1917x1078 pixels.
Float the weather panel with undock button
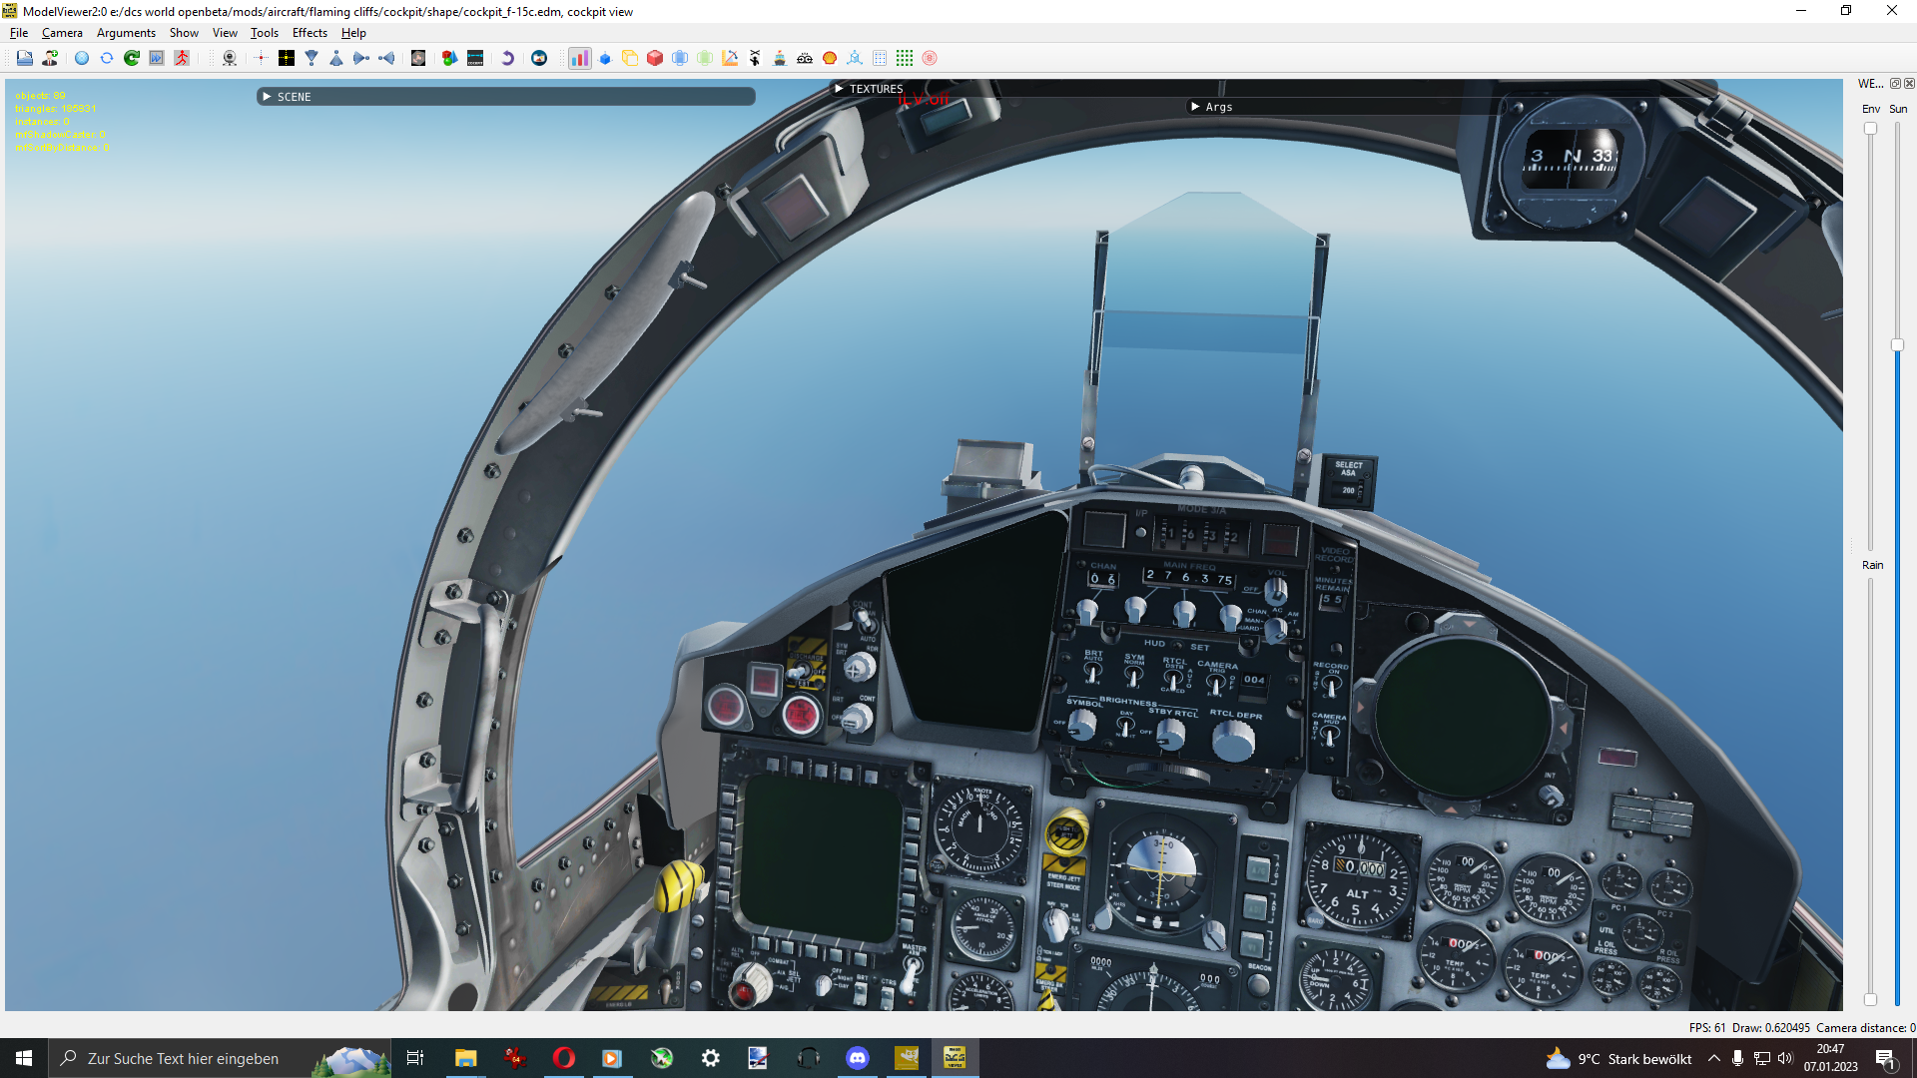tap(1895, 84)
